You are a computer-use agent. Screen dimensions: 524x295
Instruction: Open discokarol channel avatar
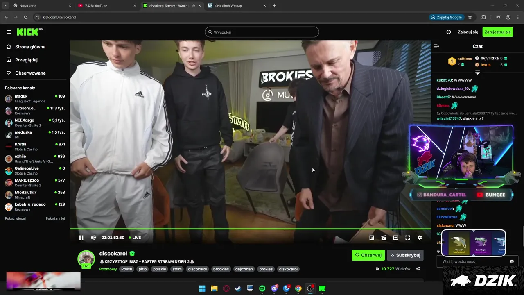tap(86, 259)
